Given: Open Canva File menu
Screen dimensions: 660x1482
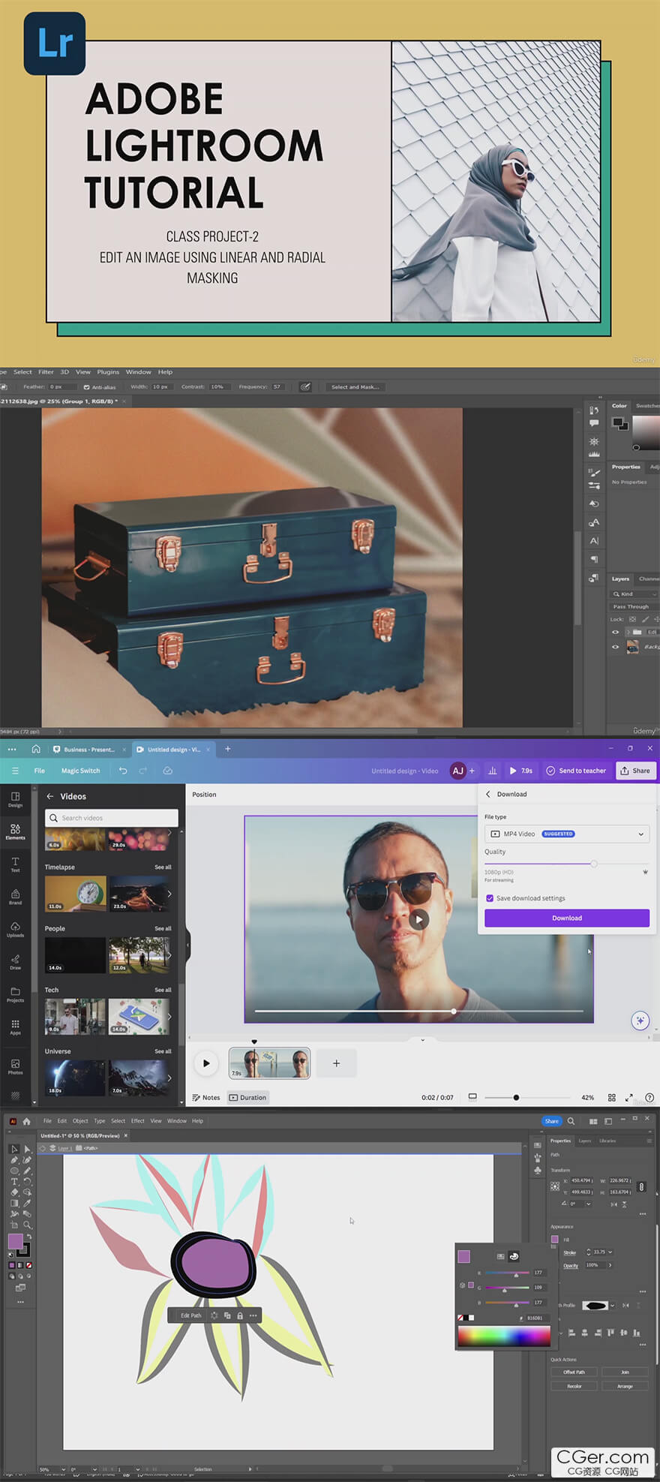Looking at the screenshot, I should tap(39, 771).
